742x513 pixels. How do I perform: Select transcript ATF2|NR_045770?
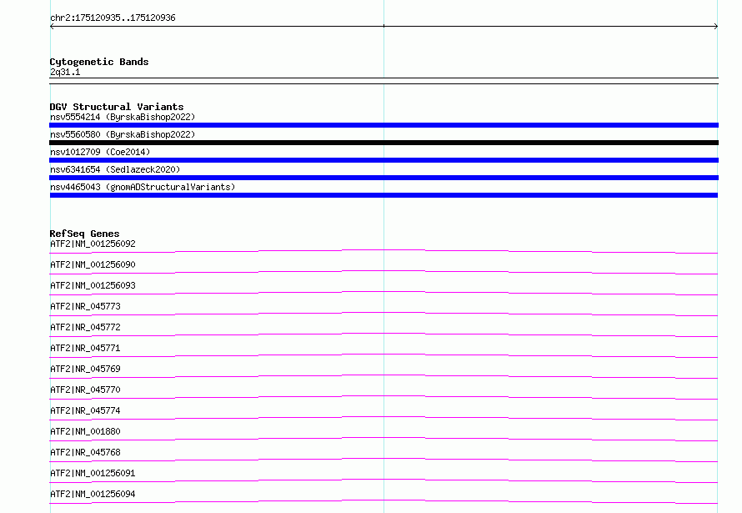tap(85, 390)
